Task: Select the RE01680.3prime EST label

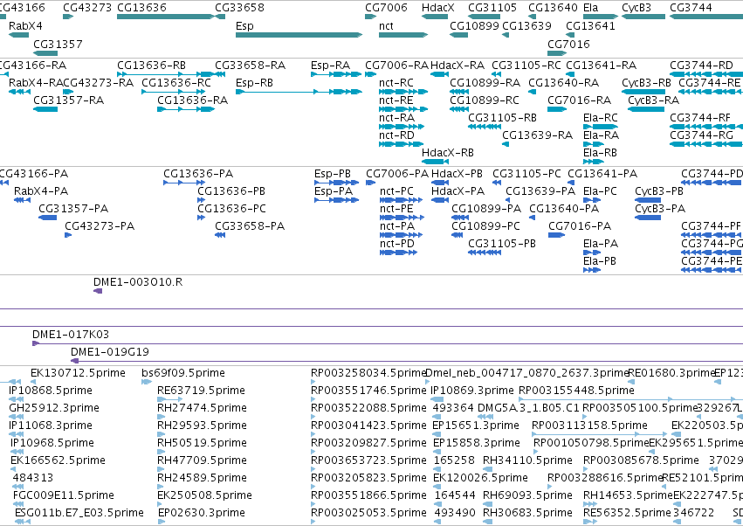Action: coord(671,373)
